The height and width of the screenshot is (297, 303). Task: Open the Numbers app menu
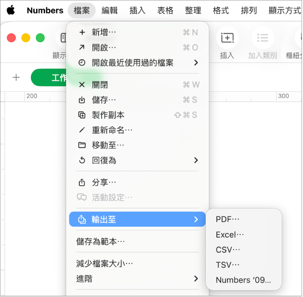(x=45, y=10)
